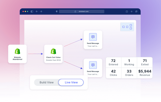This screenshot has width=161, height=102.
Task: Switch to Live View
Action: click(x=71, y=82)
